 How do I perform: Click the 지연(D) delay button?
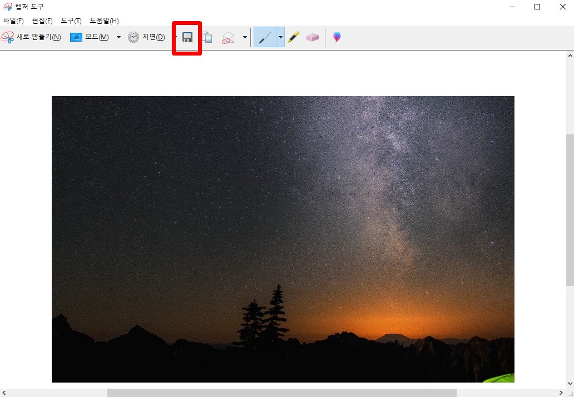point(146,37)
